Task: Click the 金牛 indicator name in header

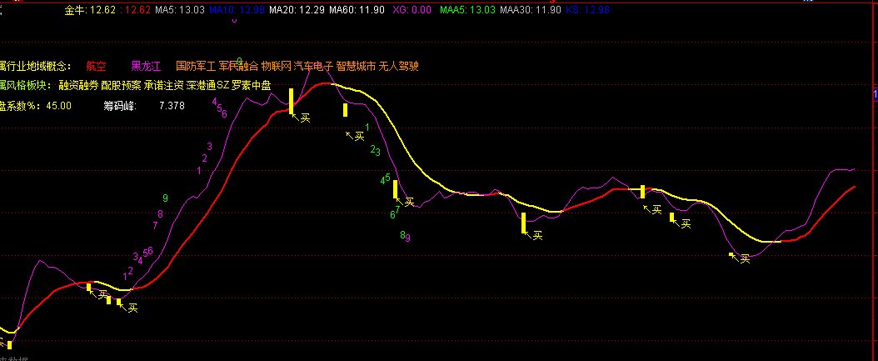Action: pos(74,10)
